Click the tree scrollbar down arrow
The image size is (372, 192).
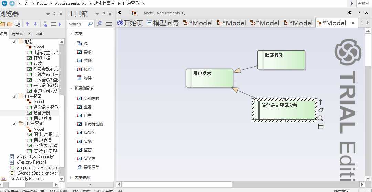coord(62,179)
